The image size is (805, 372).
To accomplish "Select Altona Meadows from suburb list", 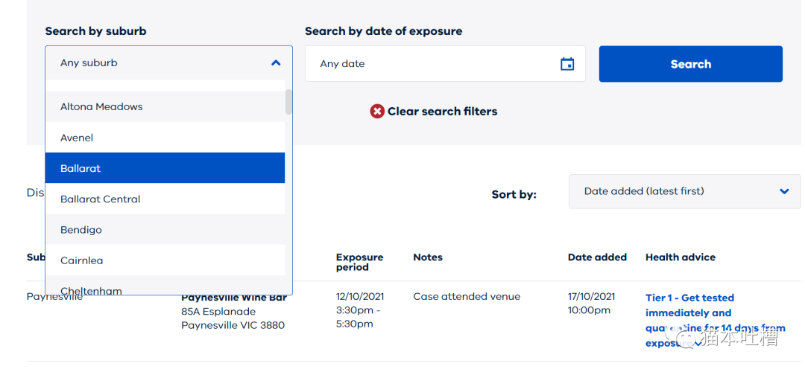I will pos(165,106).
